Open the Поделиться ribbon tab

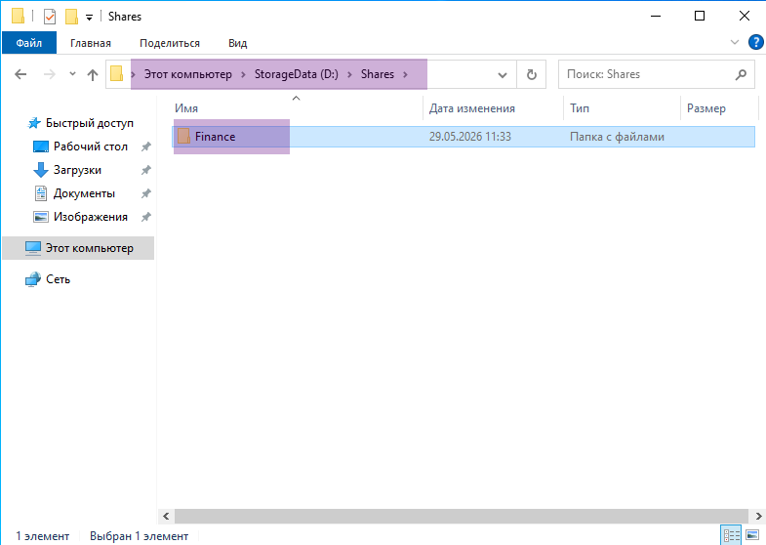pyautogui.click(x=170, y=43)
